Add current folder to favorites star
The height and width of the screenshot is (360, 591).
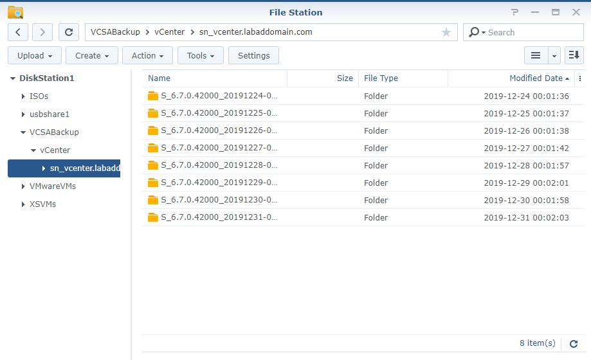point(446,32)
